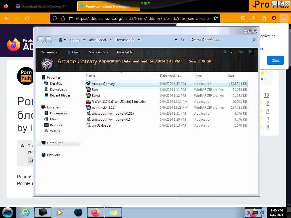Click the Explorer back navigation button
Screen dimensions: 291x218
(x=41, y=40)
